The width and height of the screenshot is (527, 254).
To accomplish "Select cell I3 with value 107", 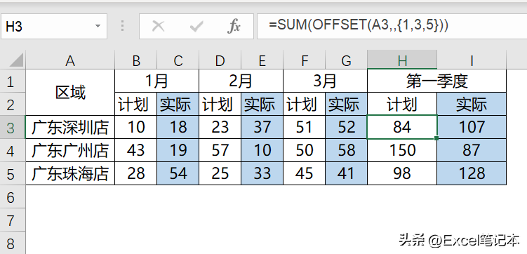I will click(x=472, y=127).
